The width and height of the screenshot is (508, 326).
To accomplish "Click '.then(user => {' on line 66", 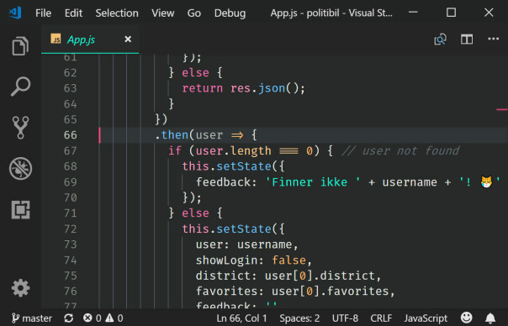I will click(x=206, y=135).
